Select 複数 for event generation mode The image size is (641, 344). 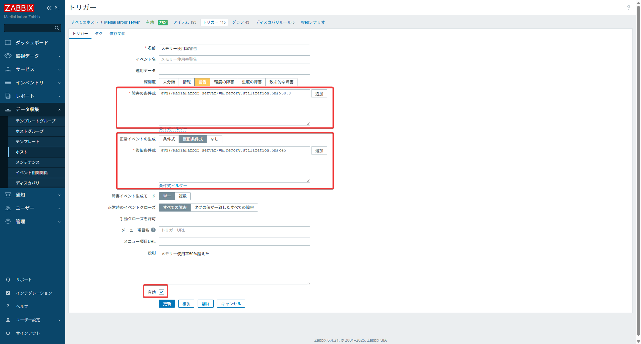tap(183, 196)
